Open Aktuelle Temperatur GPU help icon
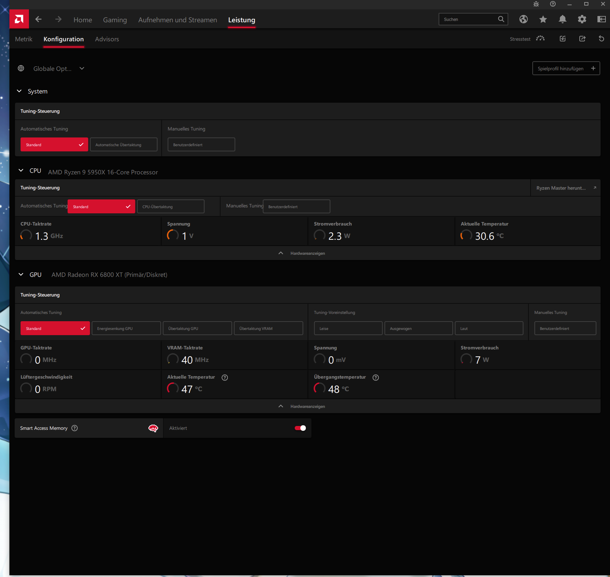 [x=225, y=378]
